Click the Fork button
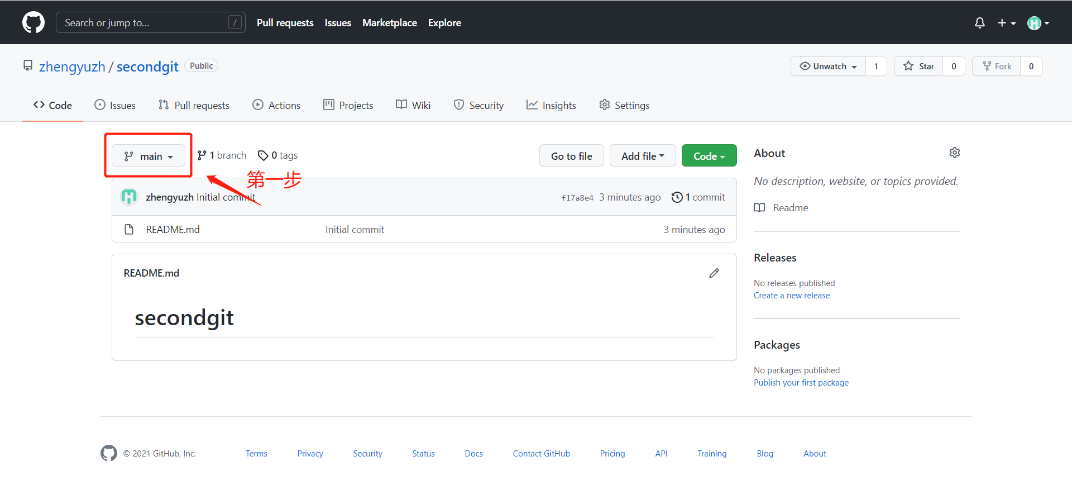Screen dimensions: 1072x504 (997, 66)
